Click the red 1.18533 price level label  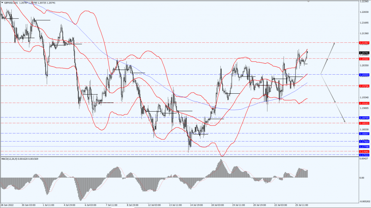(x=363, y=123)
